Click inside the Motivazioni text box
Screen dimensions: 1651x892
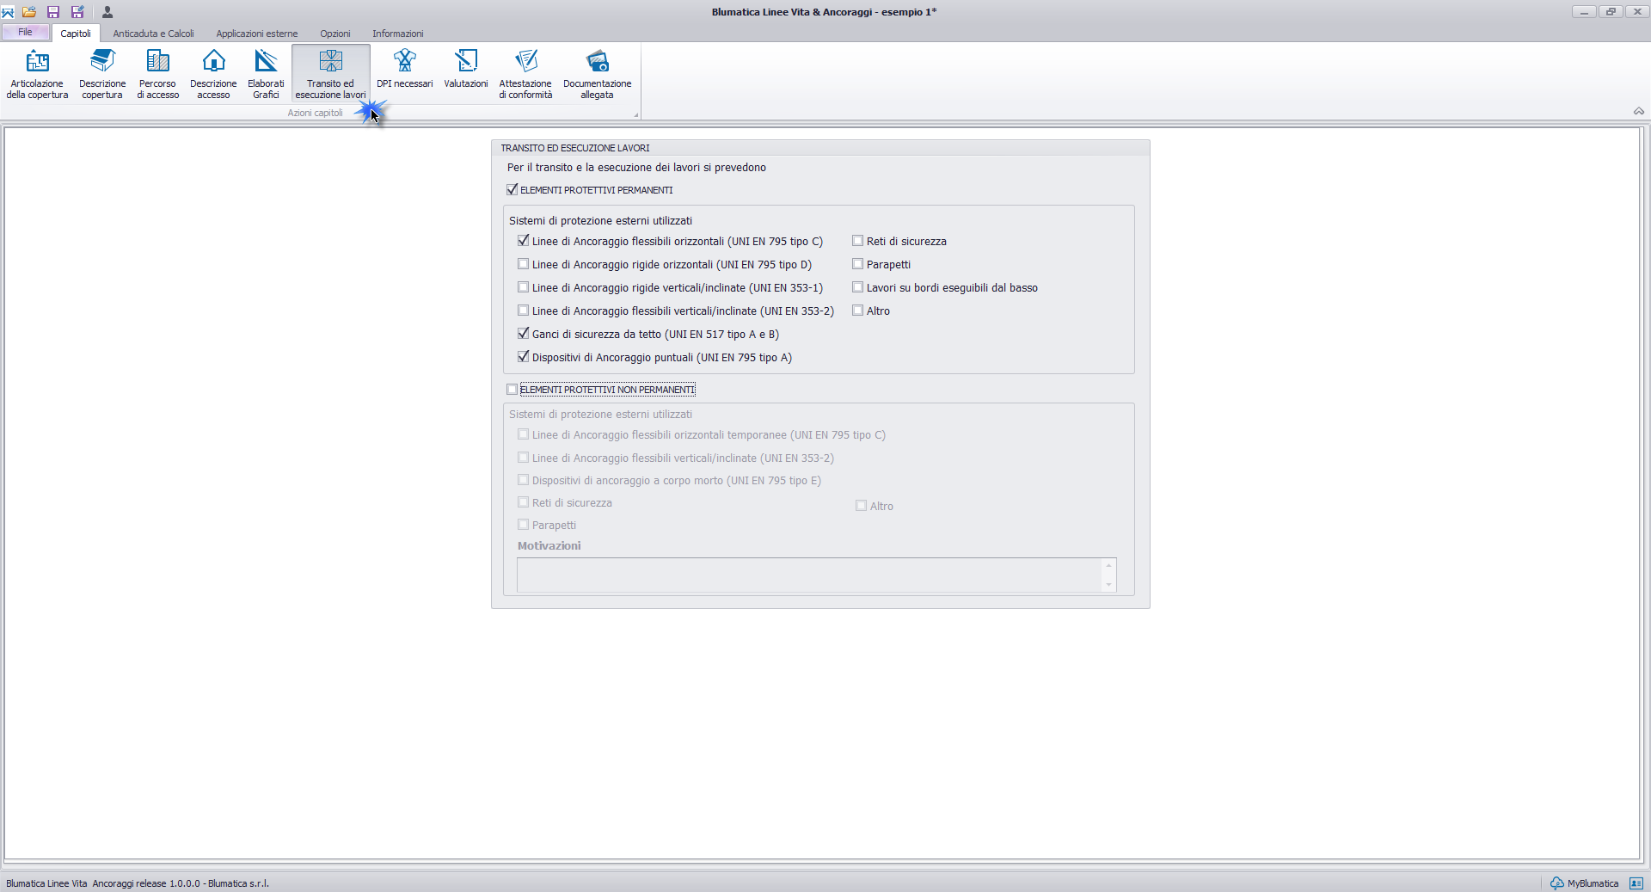pos(808,575)
